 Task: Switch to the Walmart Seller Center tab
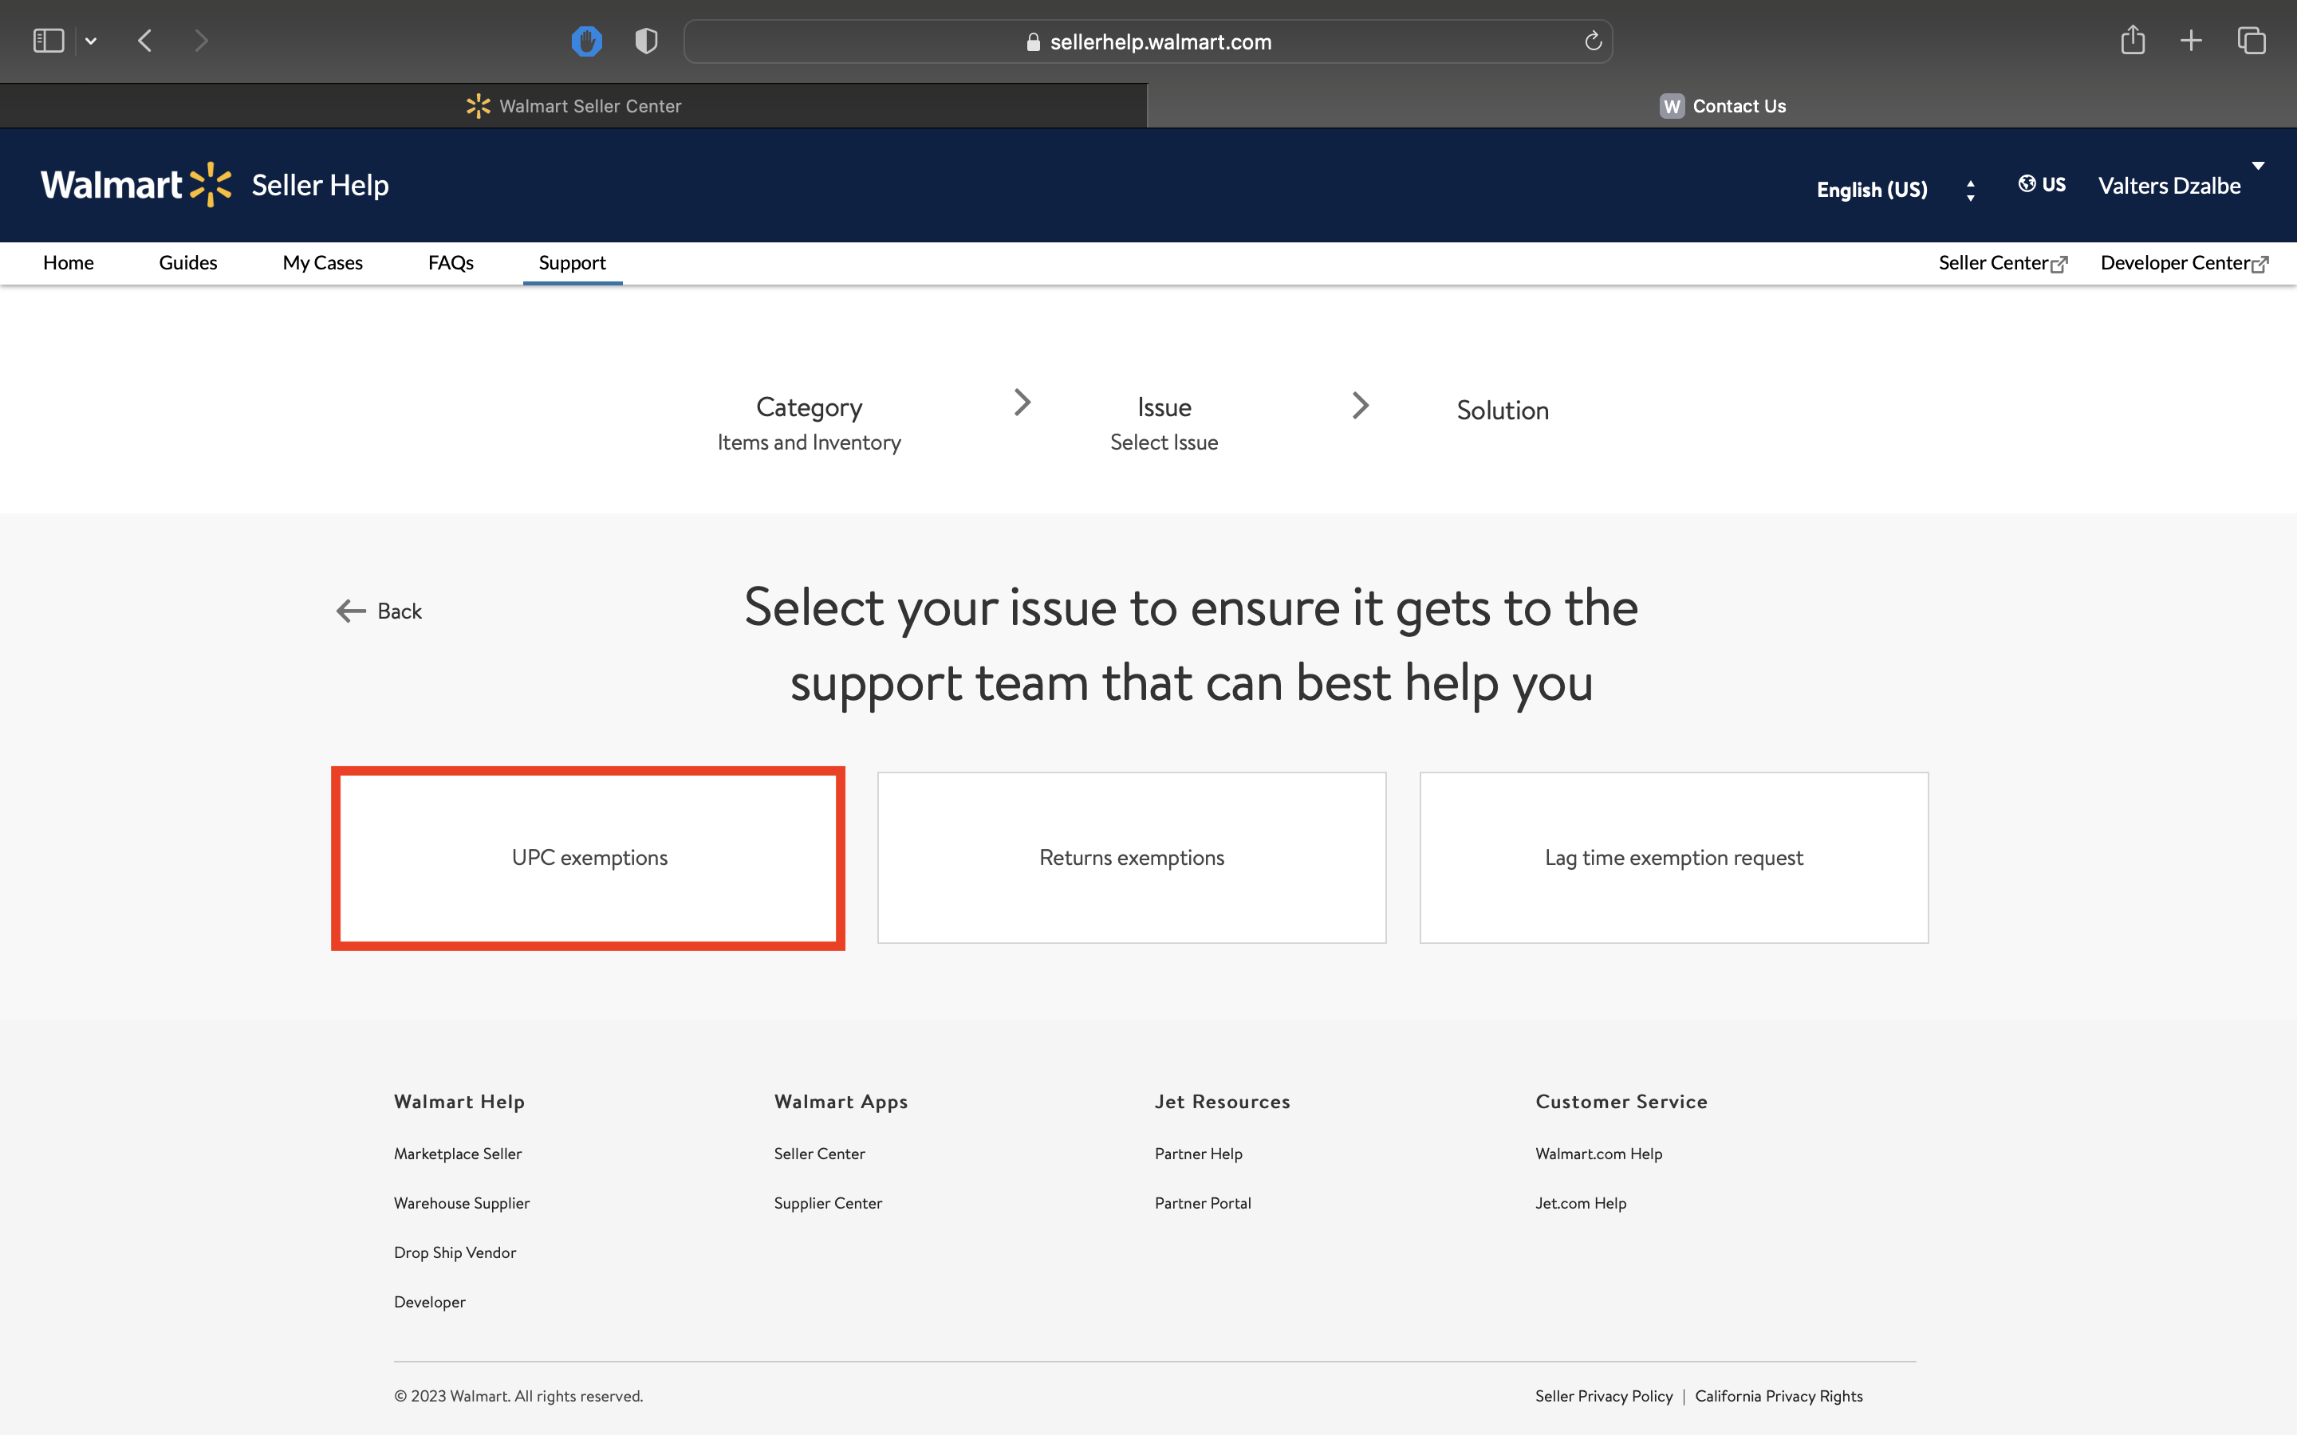[573, 105]
